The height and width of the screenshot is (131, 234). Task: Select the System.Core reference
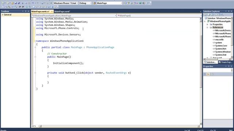click(x=221, y=46)
